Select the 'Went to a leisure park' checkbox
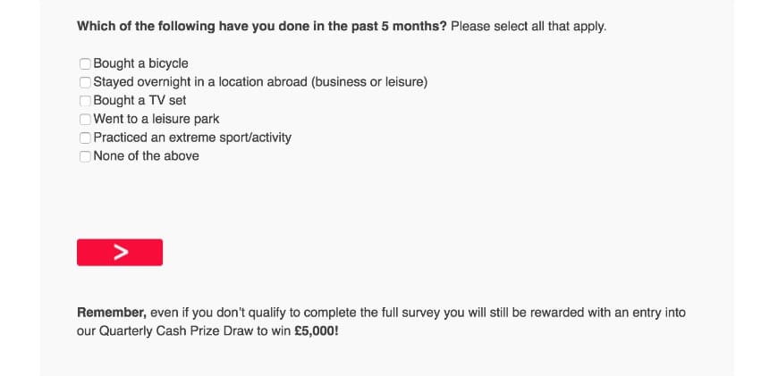778x376 pixels. [85, 120]
